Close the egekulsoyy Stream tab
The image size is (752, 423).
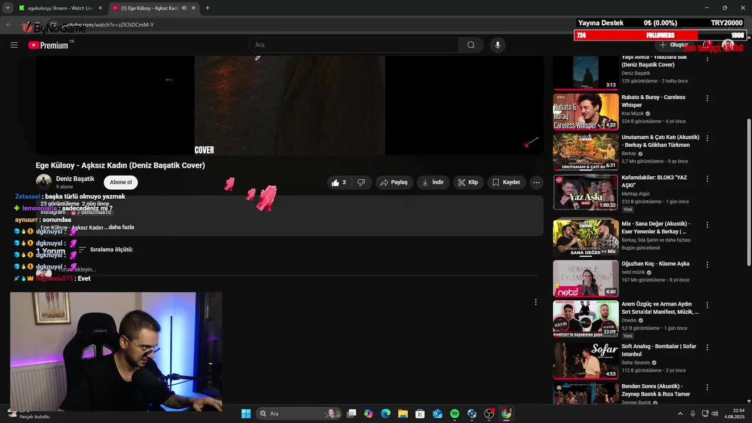pyautogui.click(x=100, y=8)
